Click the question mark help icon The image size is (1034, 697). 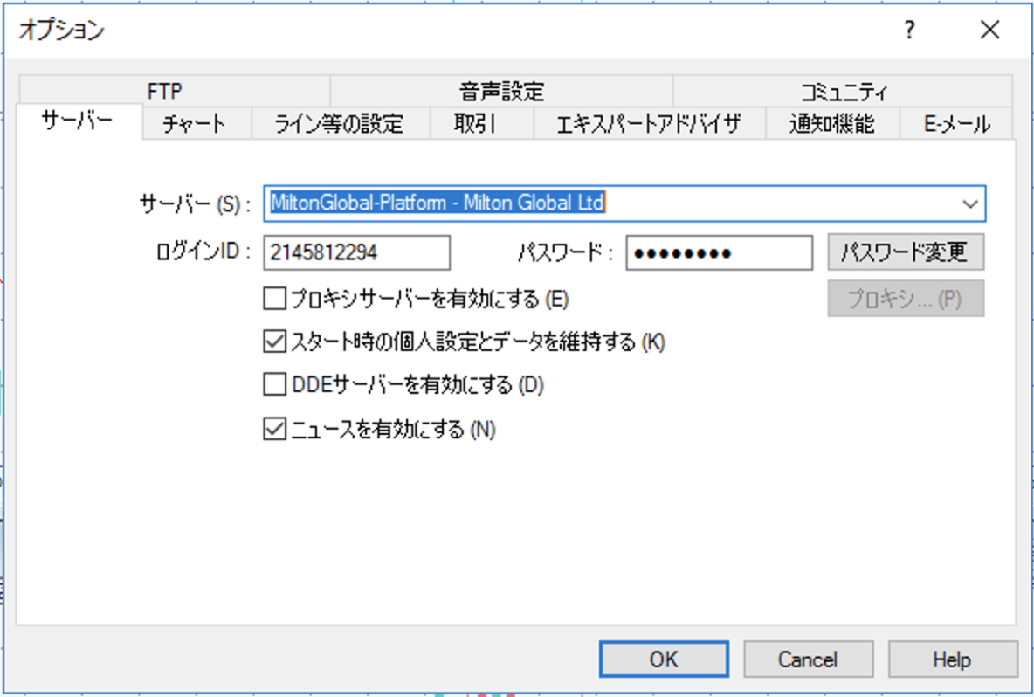coord(910,30)
